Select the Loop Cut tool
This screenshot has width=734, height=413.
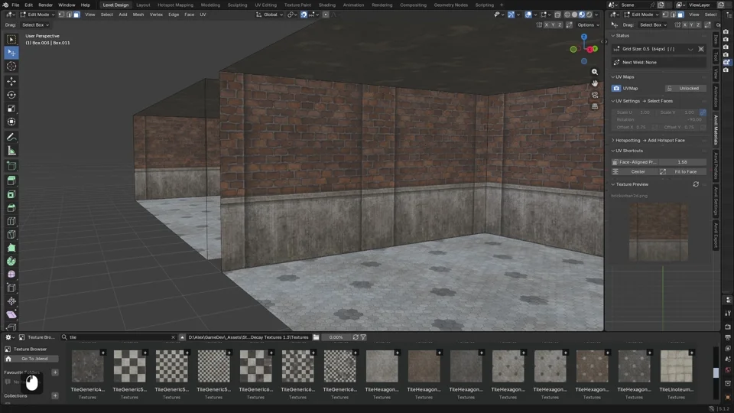[x=11, y=221]
